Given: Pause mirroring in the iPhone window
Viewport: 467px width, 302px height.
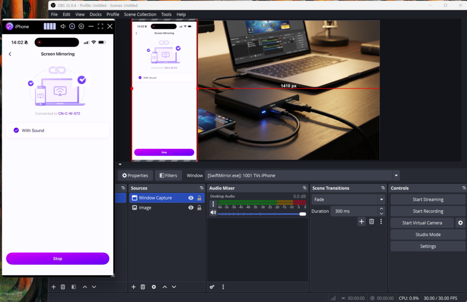Looking at the screenshot, I should (x=72, y=26).
